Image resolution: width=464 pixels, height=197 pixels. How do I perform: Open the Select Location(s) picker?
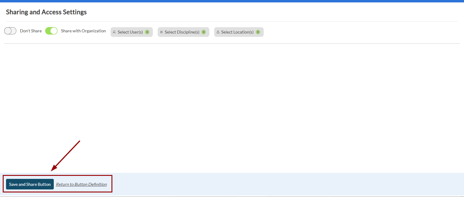239,32
